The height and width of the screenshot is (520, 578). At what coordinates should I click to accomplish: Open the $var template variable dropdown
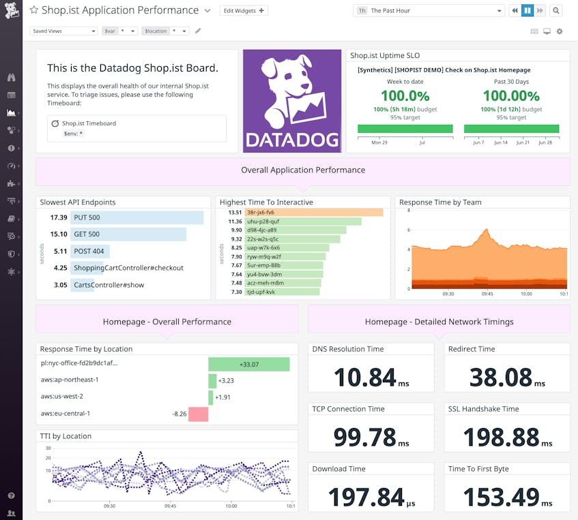coord(120,31)
